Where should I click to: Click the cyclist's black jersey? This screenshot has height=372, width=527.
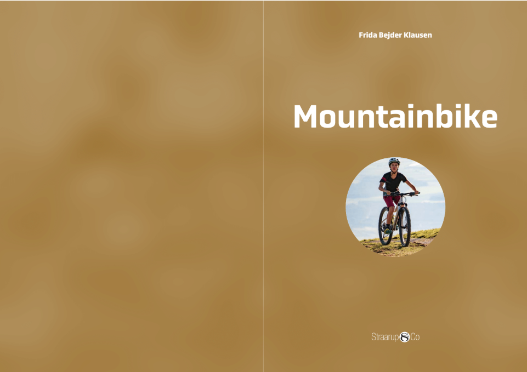(x=392, y=182)
